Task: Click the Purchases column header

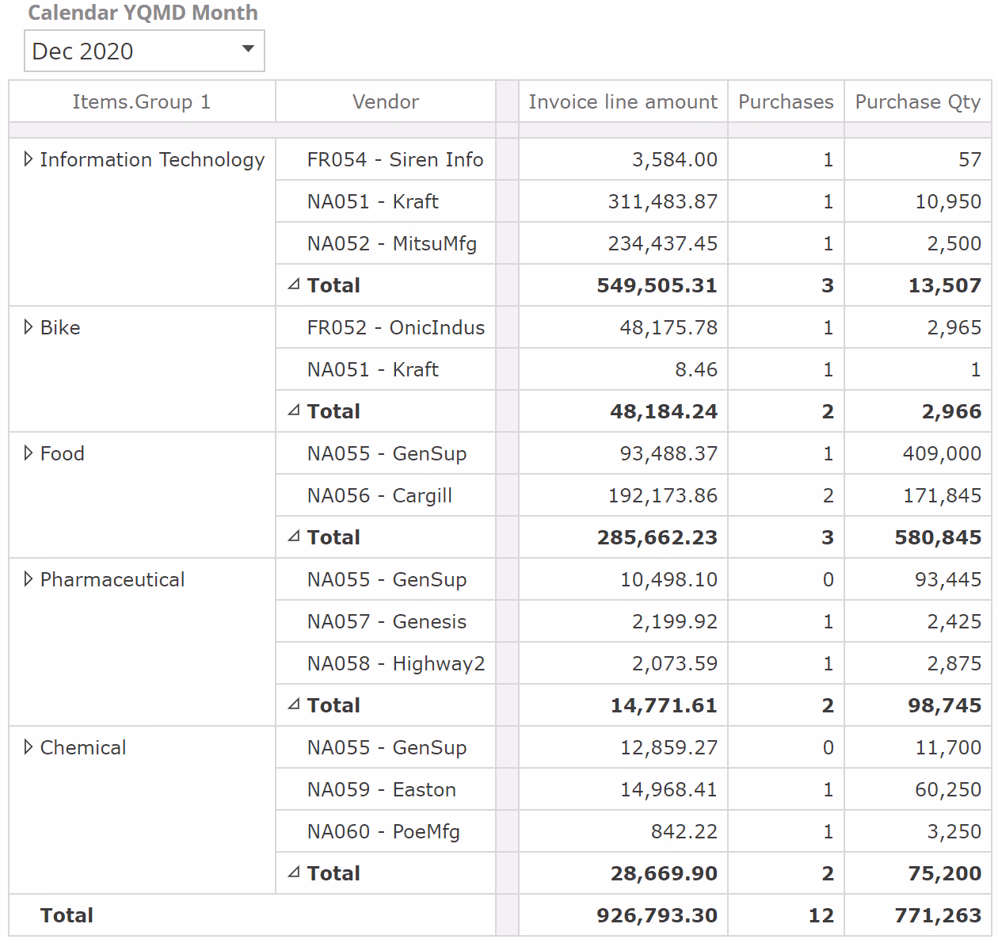Action: [786, 102]
